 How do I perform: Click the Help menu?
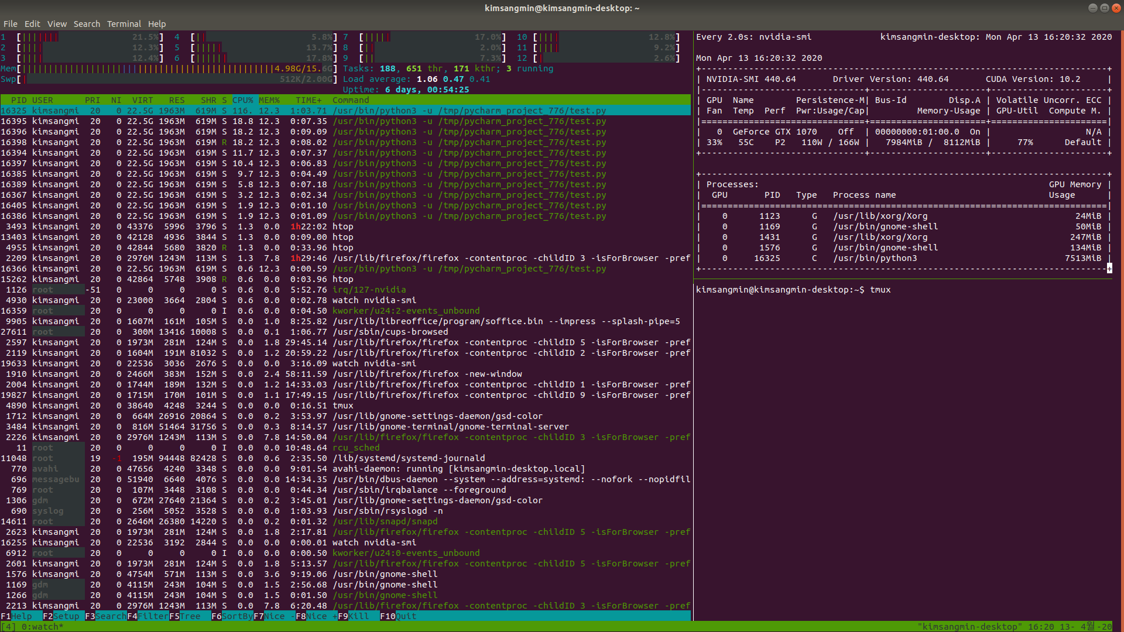pos(157,24)
